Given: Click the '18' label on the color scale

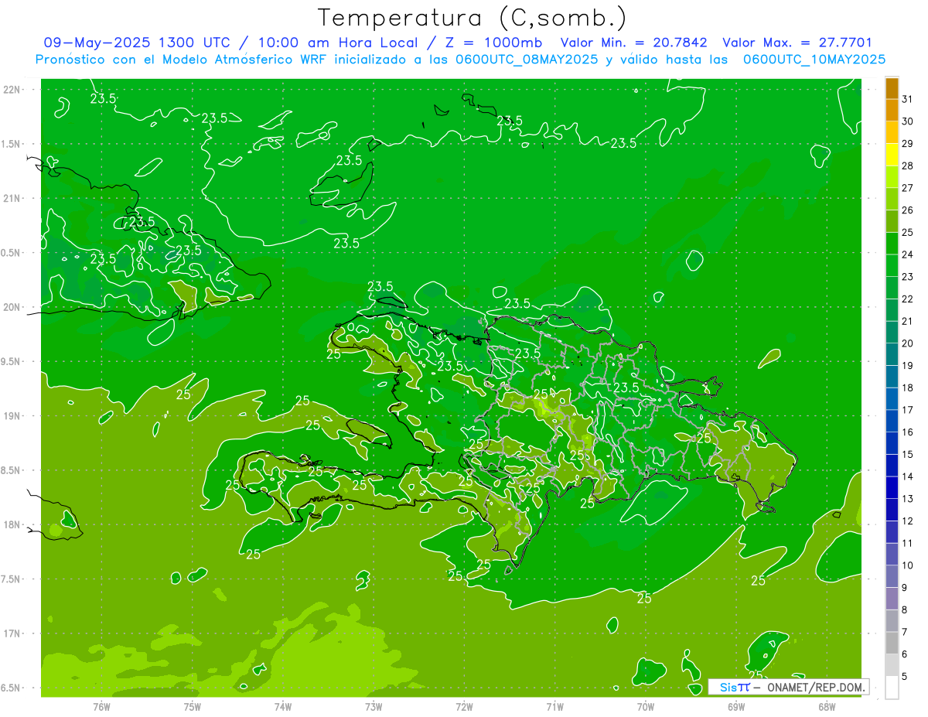Looking at the screenshot, I should pos(907,388).
